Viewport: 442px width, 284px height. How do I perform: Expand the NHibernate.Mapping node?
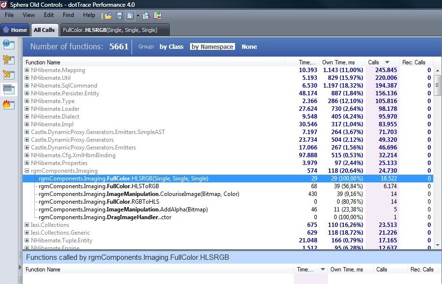point(27,70)
